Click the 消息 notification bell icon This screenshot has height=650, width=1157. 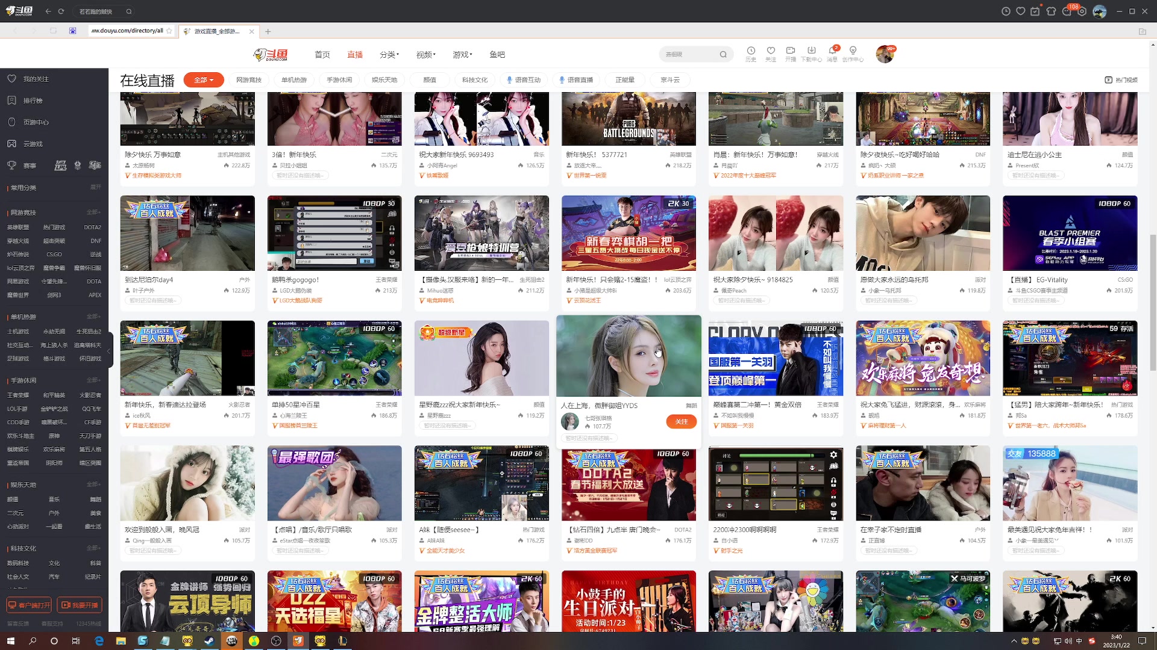click(832, 51)
